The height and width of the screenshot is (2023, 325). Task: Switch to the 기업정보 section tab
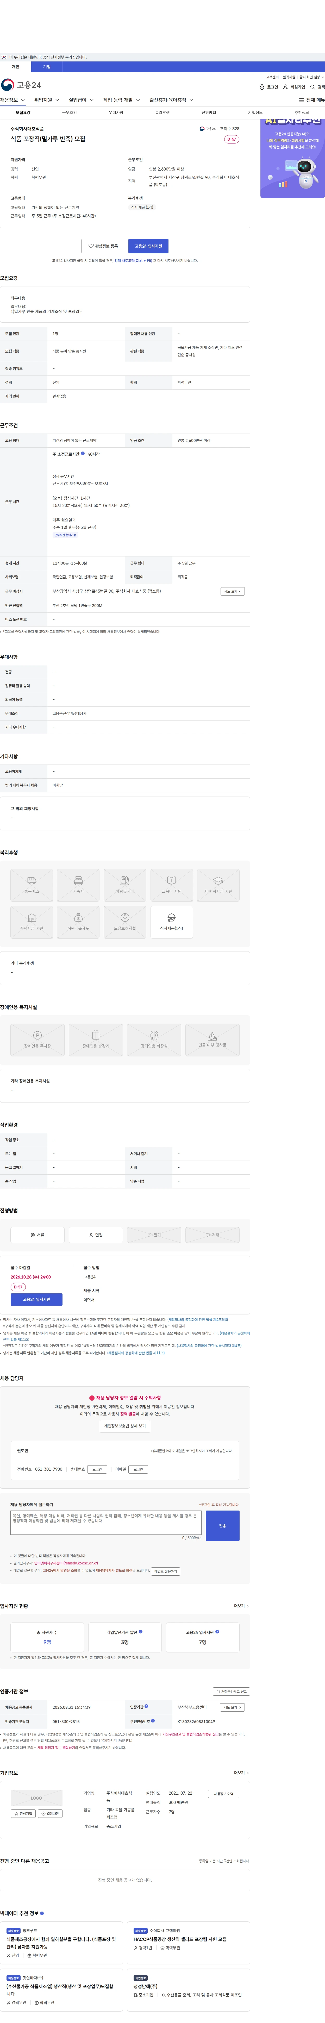[255, 112]
